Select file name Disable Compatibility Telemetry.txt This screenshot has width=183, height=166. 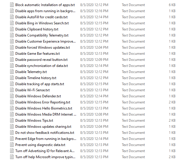[42, 36]
